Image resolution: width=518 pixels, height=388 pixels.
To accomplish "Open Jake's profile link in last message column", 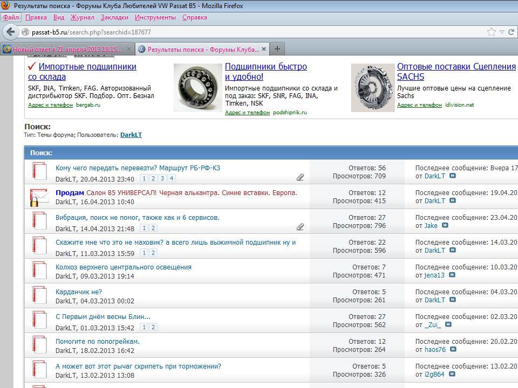I will point(431,226).
